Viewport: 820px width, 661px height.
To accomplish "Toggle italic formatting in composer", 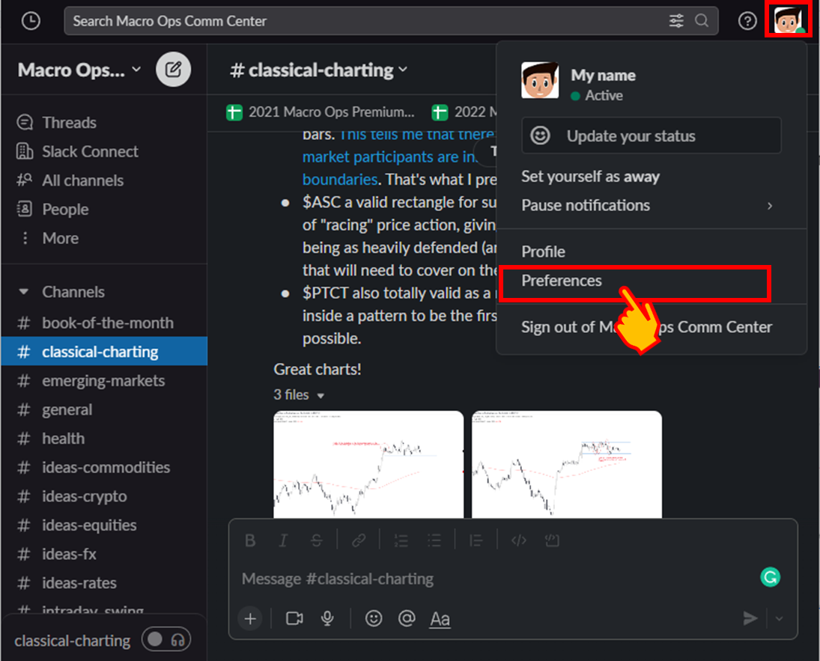I will click(x=283, y=540).
